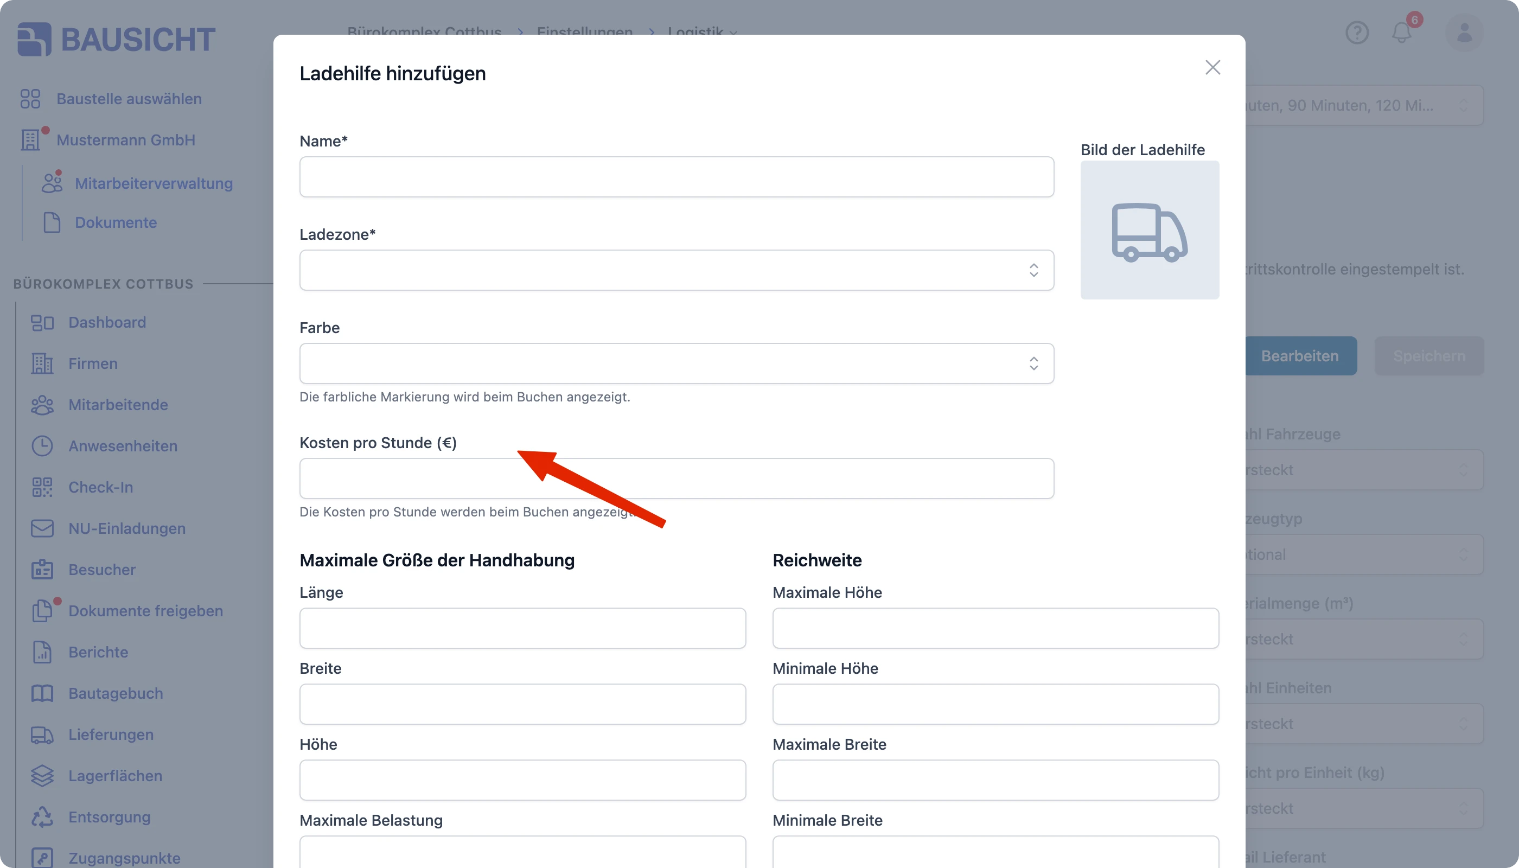The width and height of the screenshot is (1519, 868).
Task: Click the Lieferungen truck icon
Action: pos(42,735)
